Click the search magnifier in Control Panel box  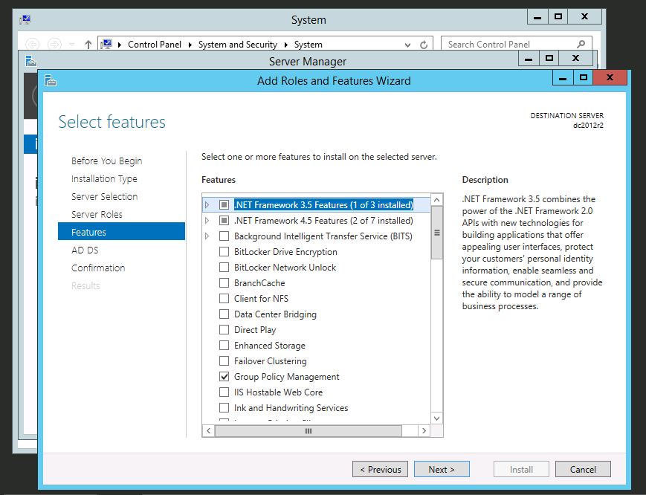pos(581,44)
